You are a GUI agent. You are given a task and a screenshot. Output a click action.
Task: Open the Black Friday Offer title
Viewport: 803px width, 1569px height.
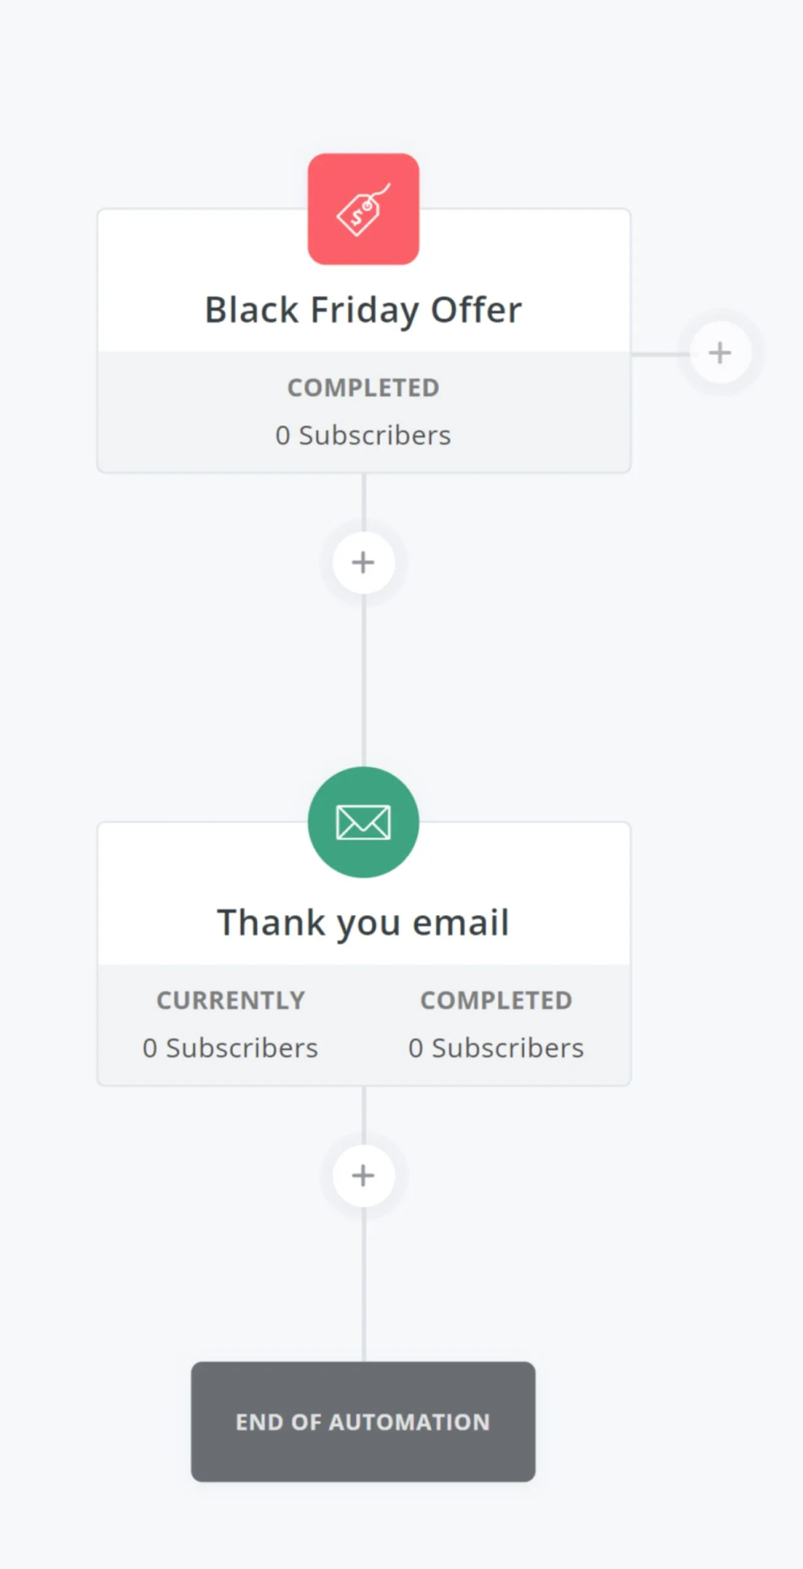363,310
